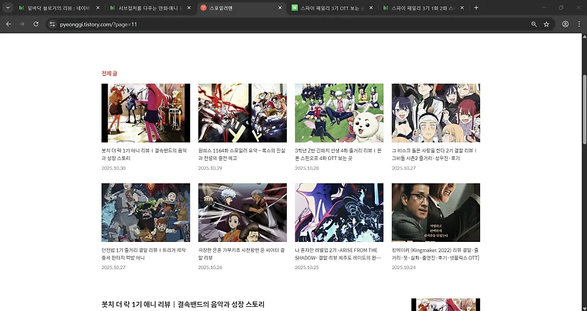Open a new tab with plus button
587x311 pixels.
pyautogui.click(x=476, y=7)
